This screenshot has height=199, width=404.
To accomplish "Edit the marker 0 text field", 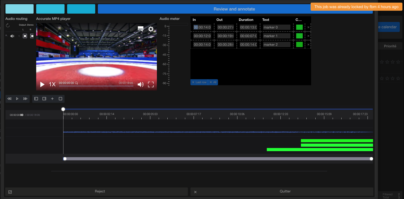I will tap(277, 27).
